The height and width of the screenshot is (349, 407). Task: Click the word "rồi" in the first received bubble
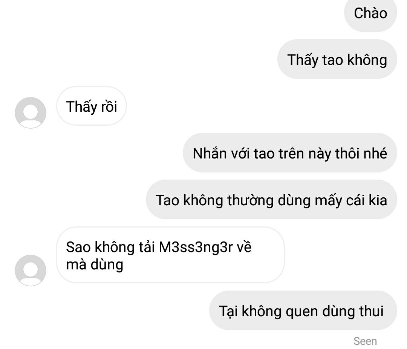click(x=109, y=106)
